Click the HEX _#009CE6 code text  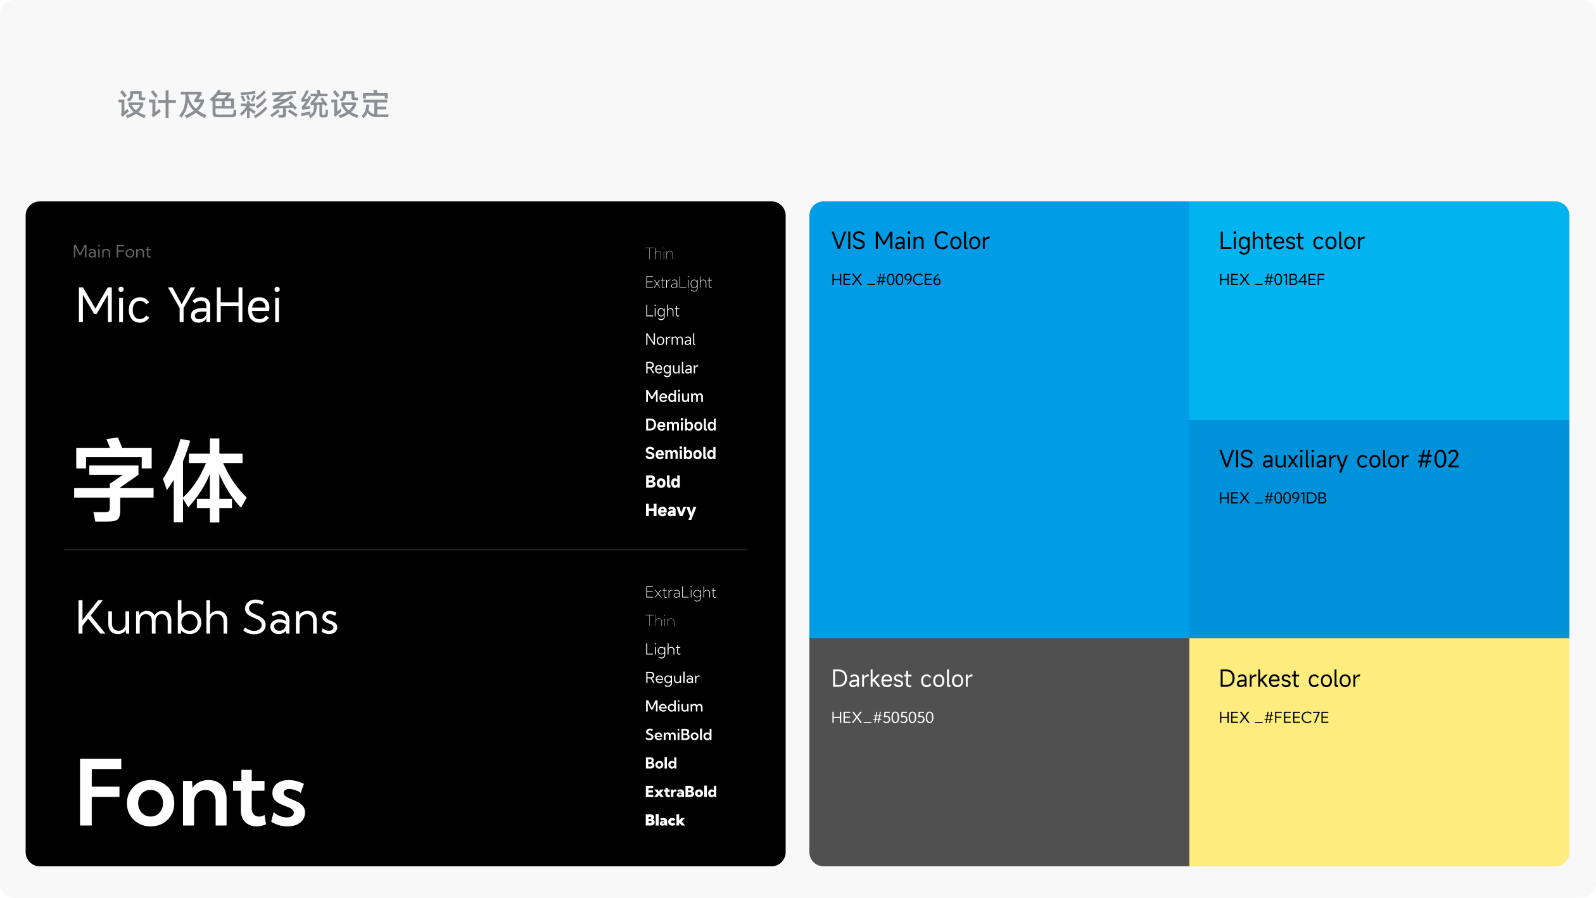click(885, 280)
